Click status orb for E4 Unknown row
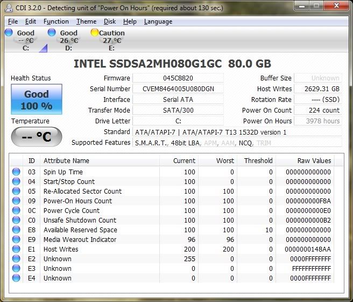 coord(16,278)
